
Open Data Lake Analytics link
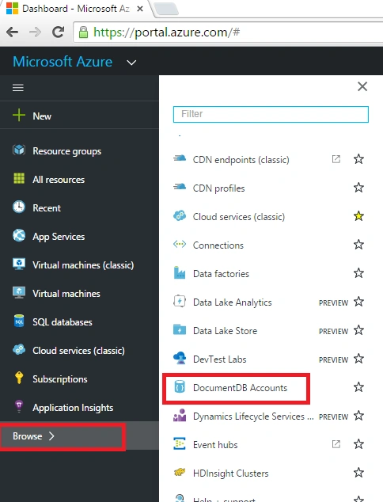233,302
